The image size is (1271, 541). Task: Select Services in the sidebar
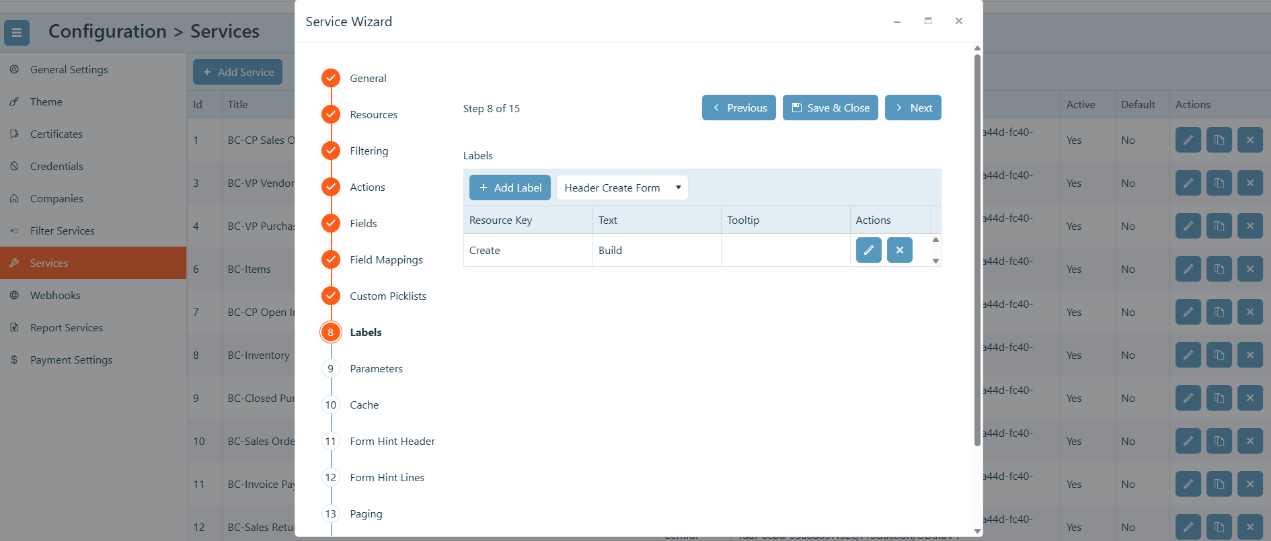click(x=93, y=263)
